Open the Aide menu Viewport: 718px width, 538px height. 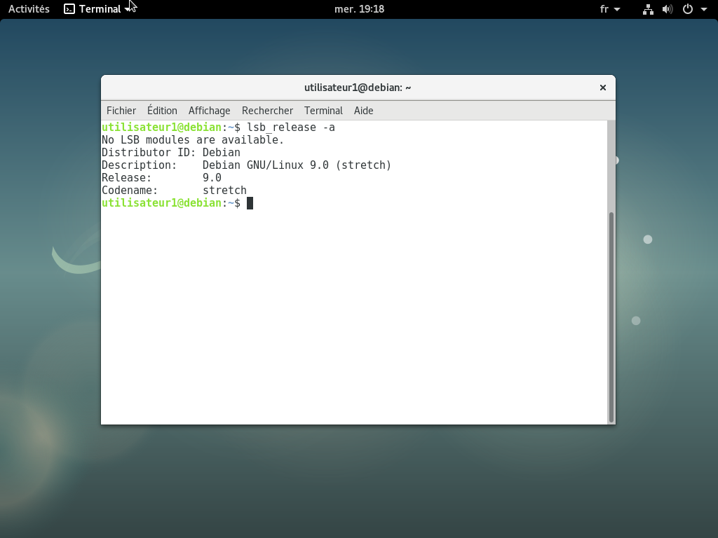point(363,111)
